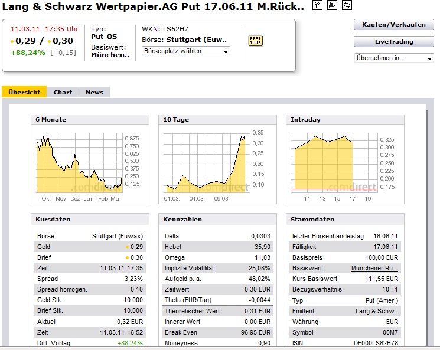Click the print page icon
Viewport: 440px width, 350px height.
click(x=332, y=5)
